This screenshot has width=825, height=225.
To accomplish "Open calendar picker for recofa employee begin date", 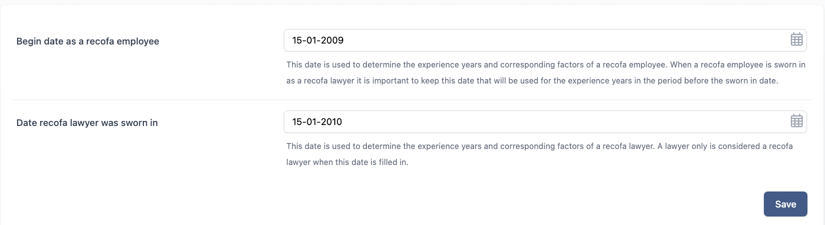I will 796,39.
